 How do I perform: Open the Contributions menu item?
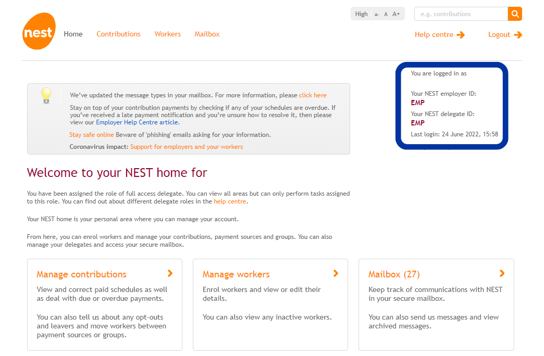point(118,34)
